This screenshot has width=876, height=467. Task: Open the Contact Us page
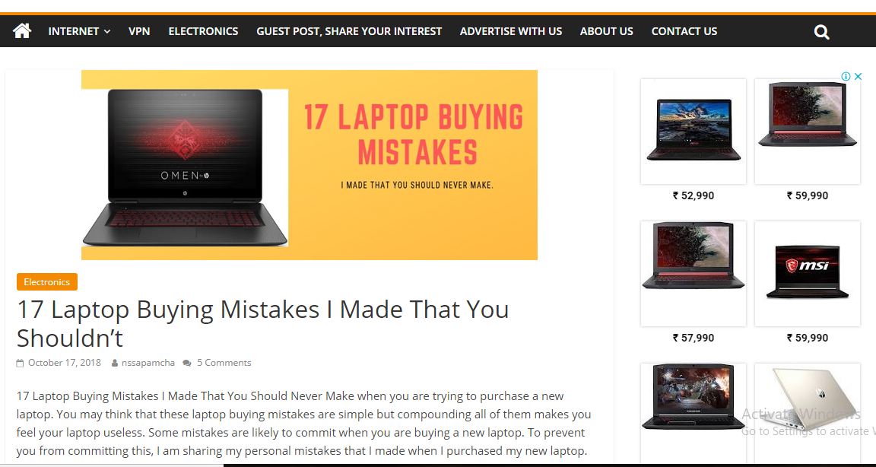[x=684, y=31]
